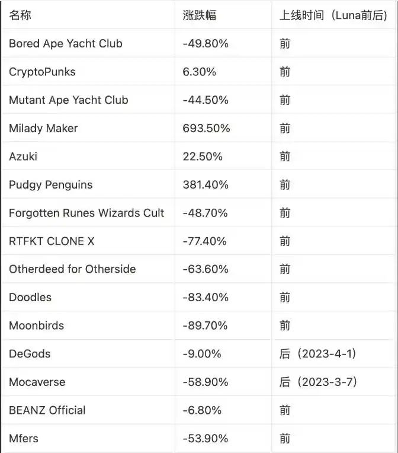Click the 涨跌幅 column header
398x453 pixels.
(200, 15)
